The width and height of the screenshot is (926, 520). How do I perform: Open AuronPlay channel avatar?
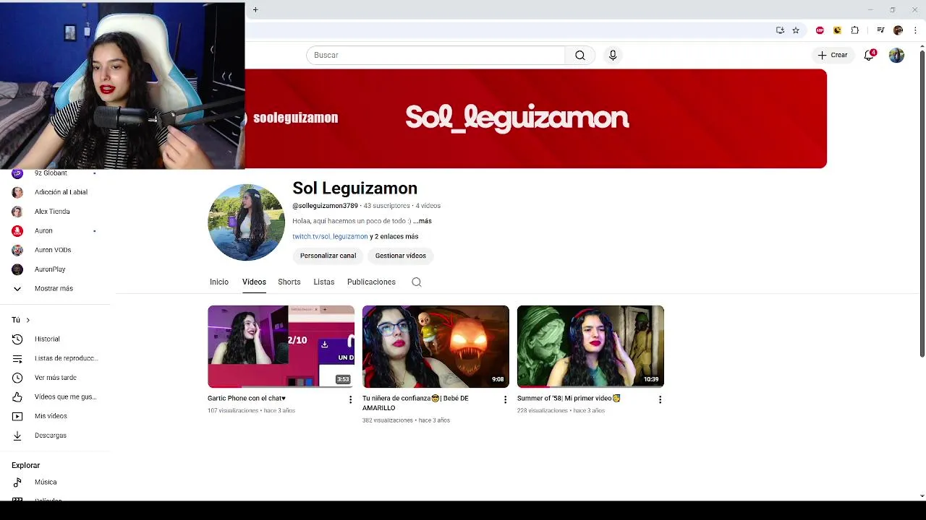17,269
